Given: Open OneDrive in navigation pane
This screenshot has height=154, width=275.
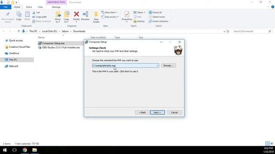Looking at the screenshot, I should [x=14, y=53].
